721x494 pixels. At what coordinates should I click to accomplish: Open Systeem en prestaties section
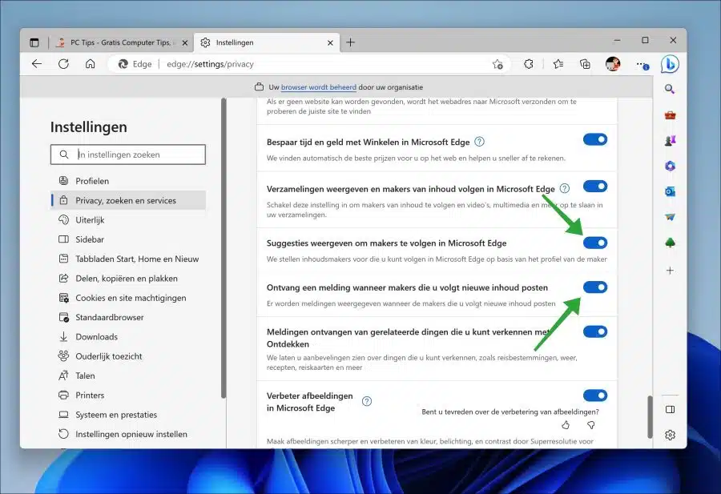[128, 415]
